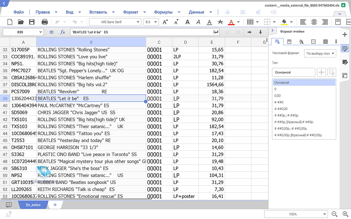The image size is (351, 219).
Task: Align text right
Action: (x=325, y=22)
